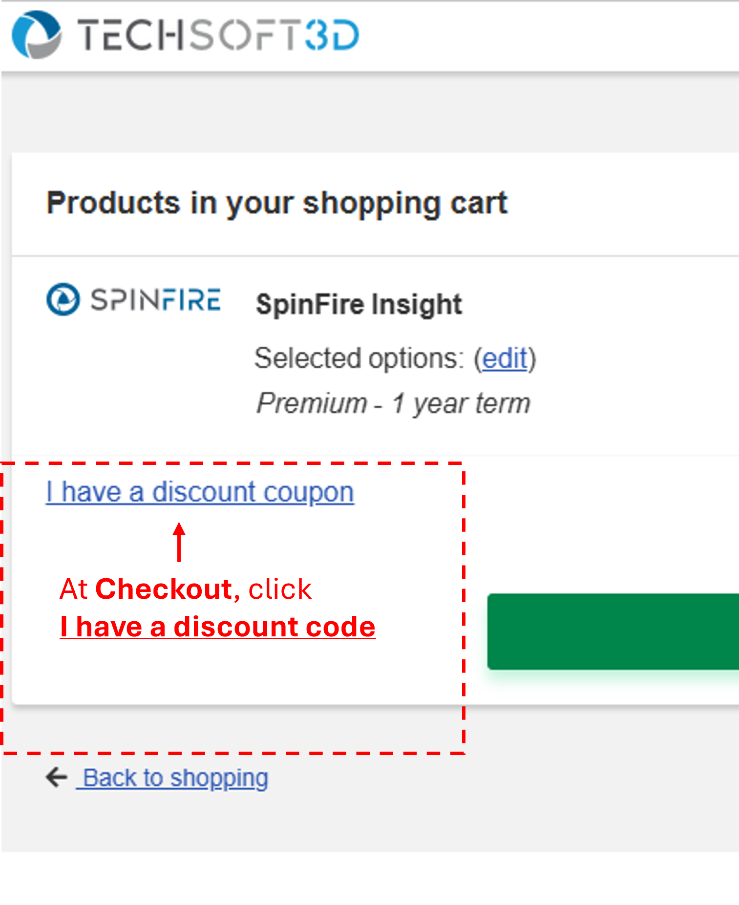Click the word Insight in product name
Screen dimensions: 739x905
417,304
